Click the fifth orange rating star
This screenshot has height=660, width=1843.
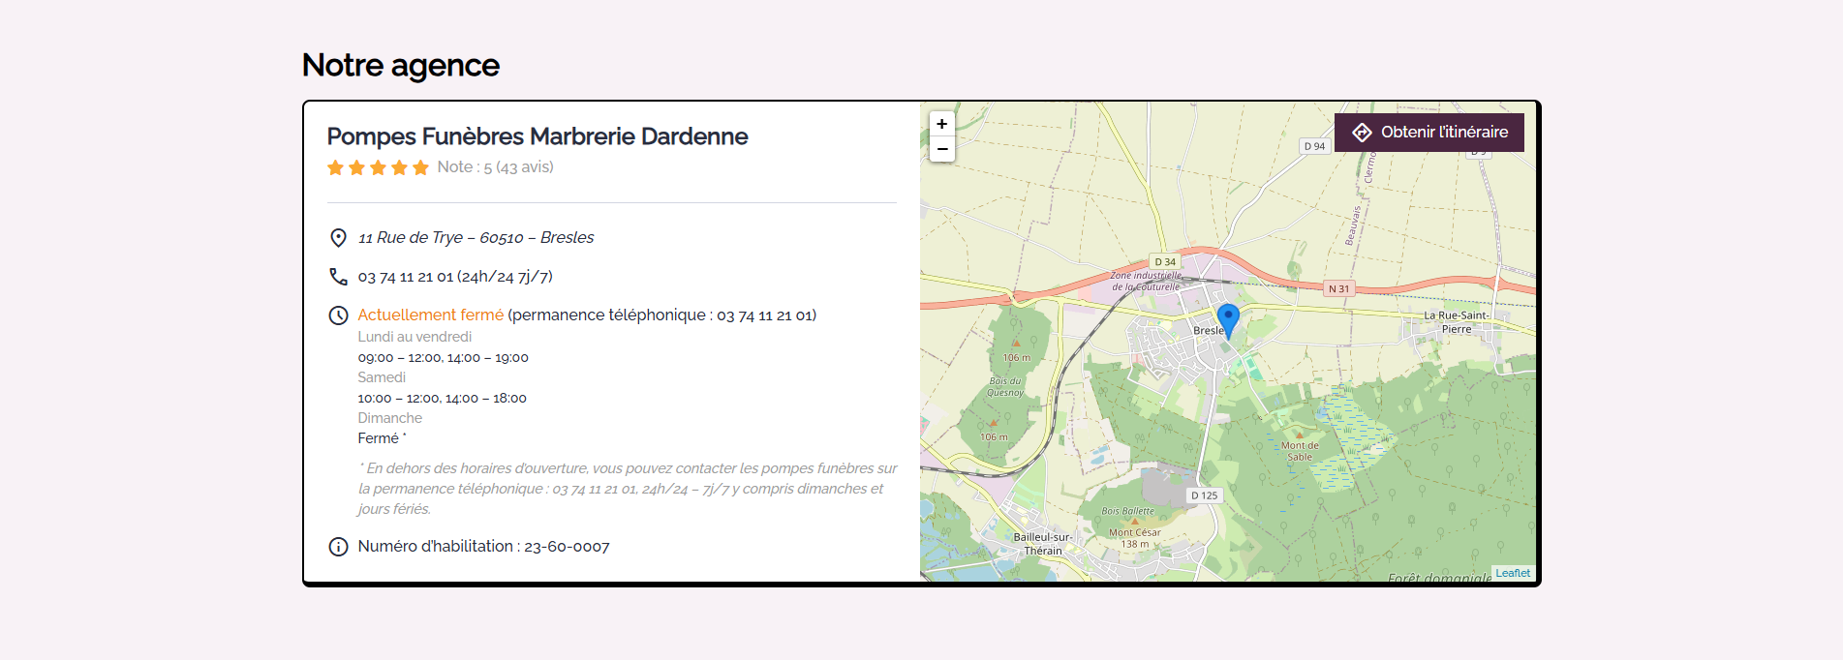point(420,167)
